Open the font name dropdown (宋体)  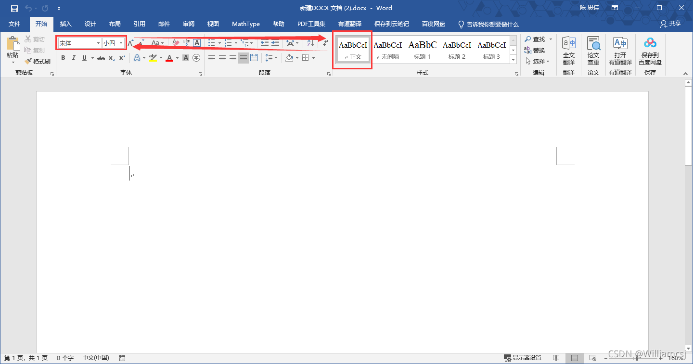99,43
